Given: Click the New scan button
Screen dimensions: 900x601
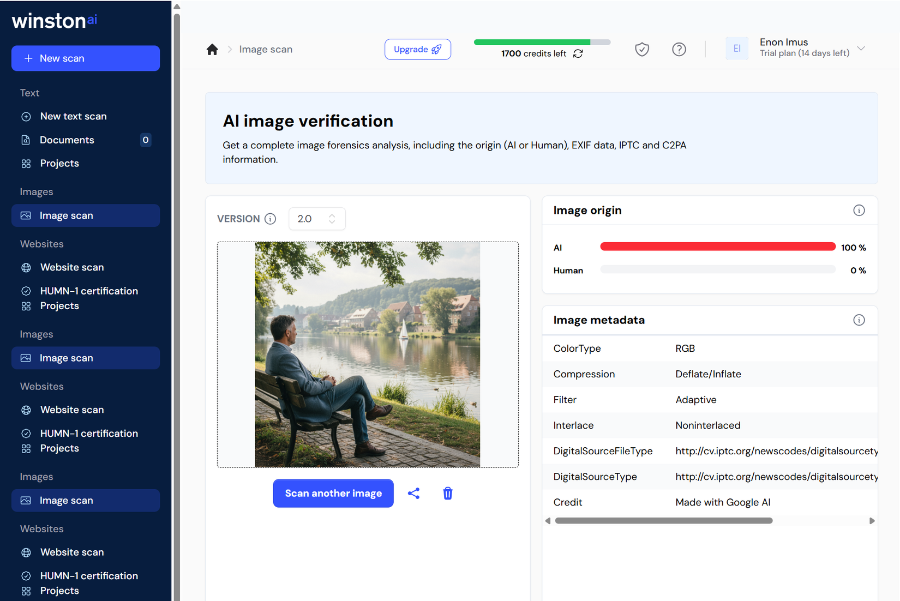Looking at the screenshot, I should tap(86, 58).
